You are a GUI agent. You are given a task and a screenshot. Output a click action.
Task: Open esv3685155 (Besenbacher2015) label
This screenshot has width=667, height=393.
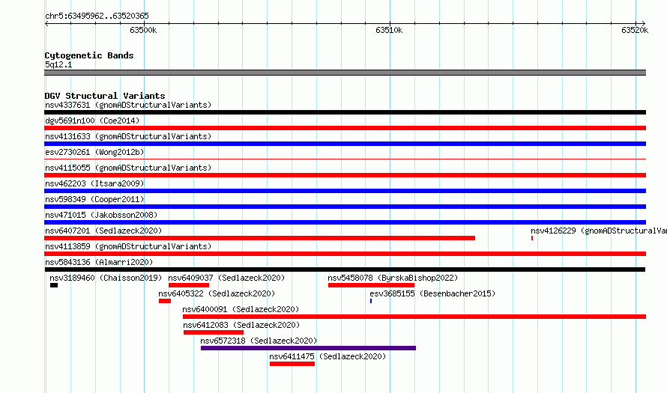point(432,293)
